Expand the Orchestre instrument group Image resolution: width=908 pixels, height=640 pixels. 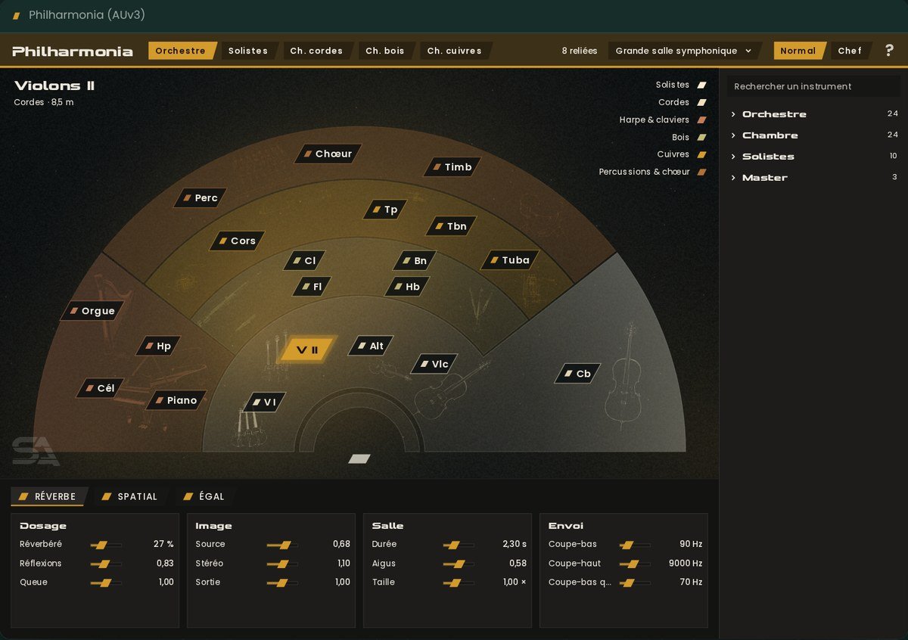(x=813, y=114)
